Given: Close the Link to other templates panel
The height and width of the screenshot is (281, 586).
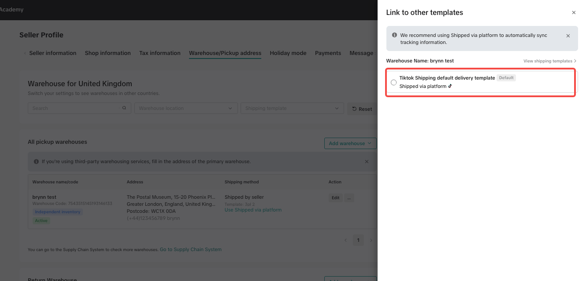Looking at the screenshot, I should 573,13.
